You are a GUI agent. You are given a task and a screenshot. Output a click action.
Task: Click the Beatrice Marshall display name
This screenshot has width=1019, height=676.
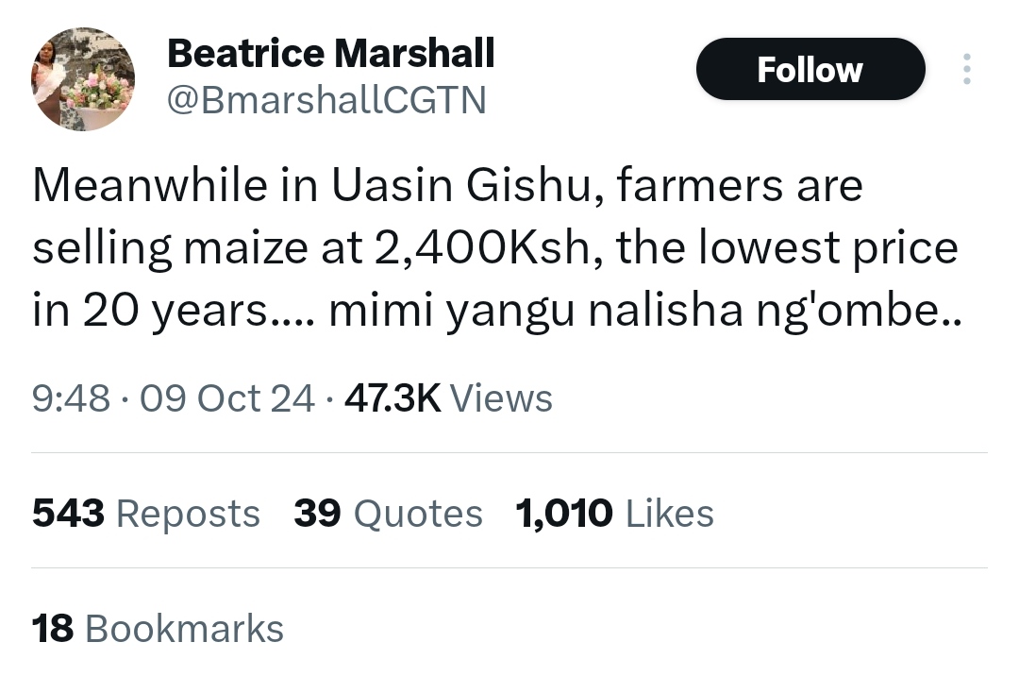(x=330, y=54)
